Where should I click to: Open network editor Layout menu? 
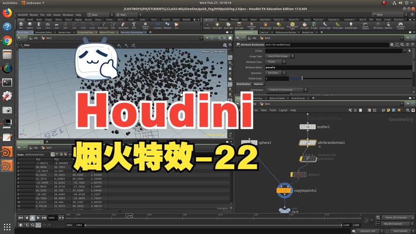[283, 110]
